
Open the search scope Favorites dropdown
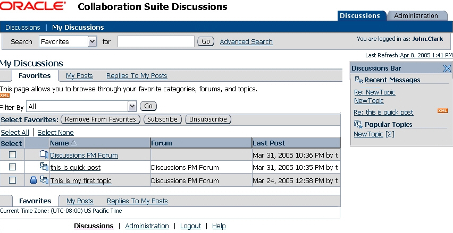pos(92,41)
